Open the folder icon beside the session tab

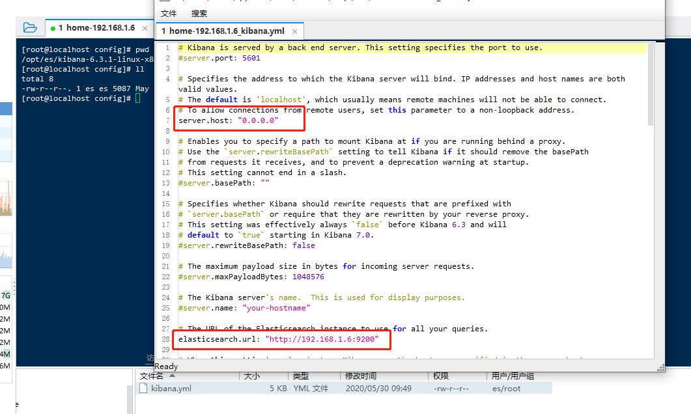(30, 28)
